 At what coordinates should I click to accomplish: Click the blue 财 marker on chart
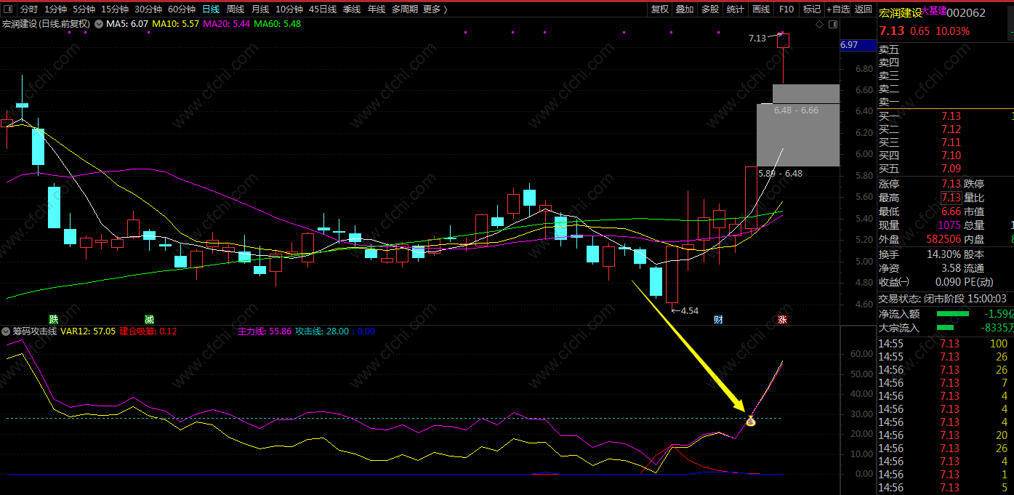[718, 319]
